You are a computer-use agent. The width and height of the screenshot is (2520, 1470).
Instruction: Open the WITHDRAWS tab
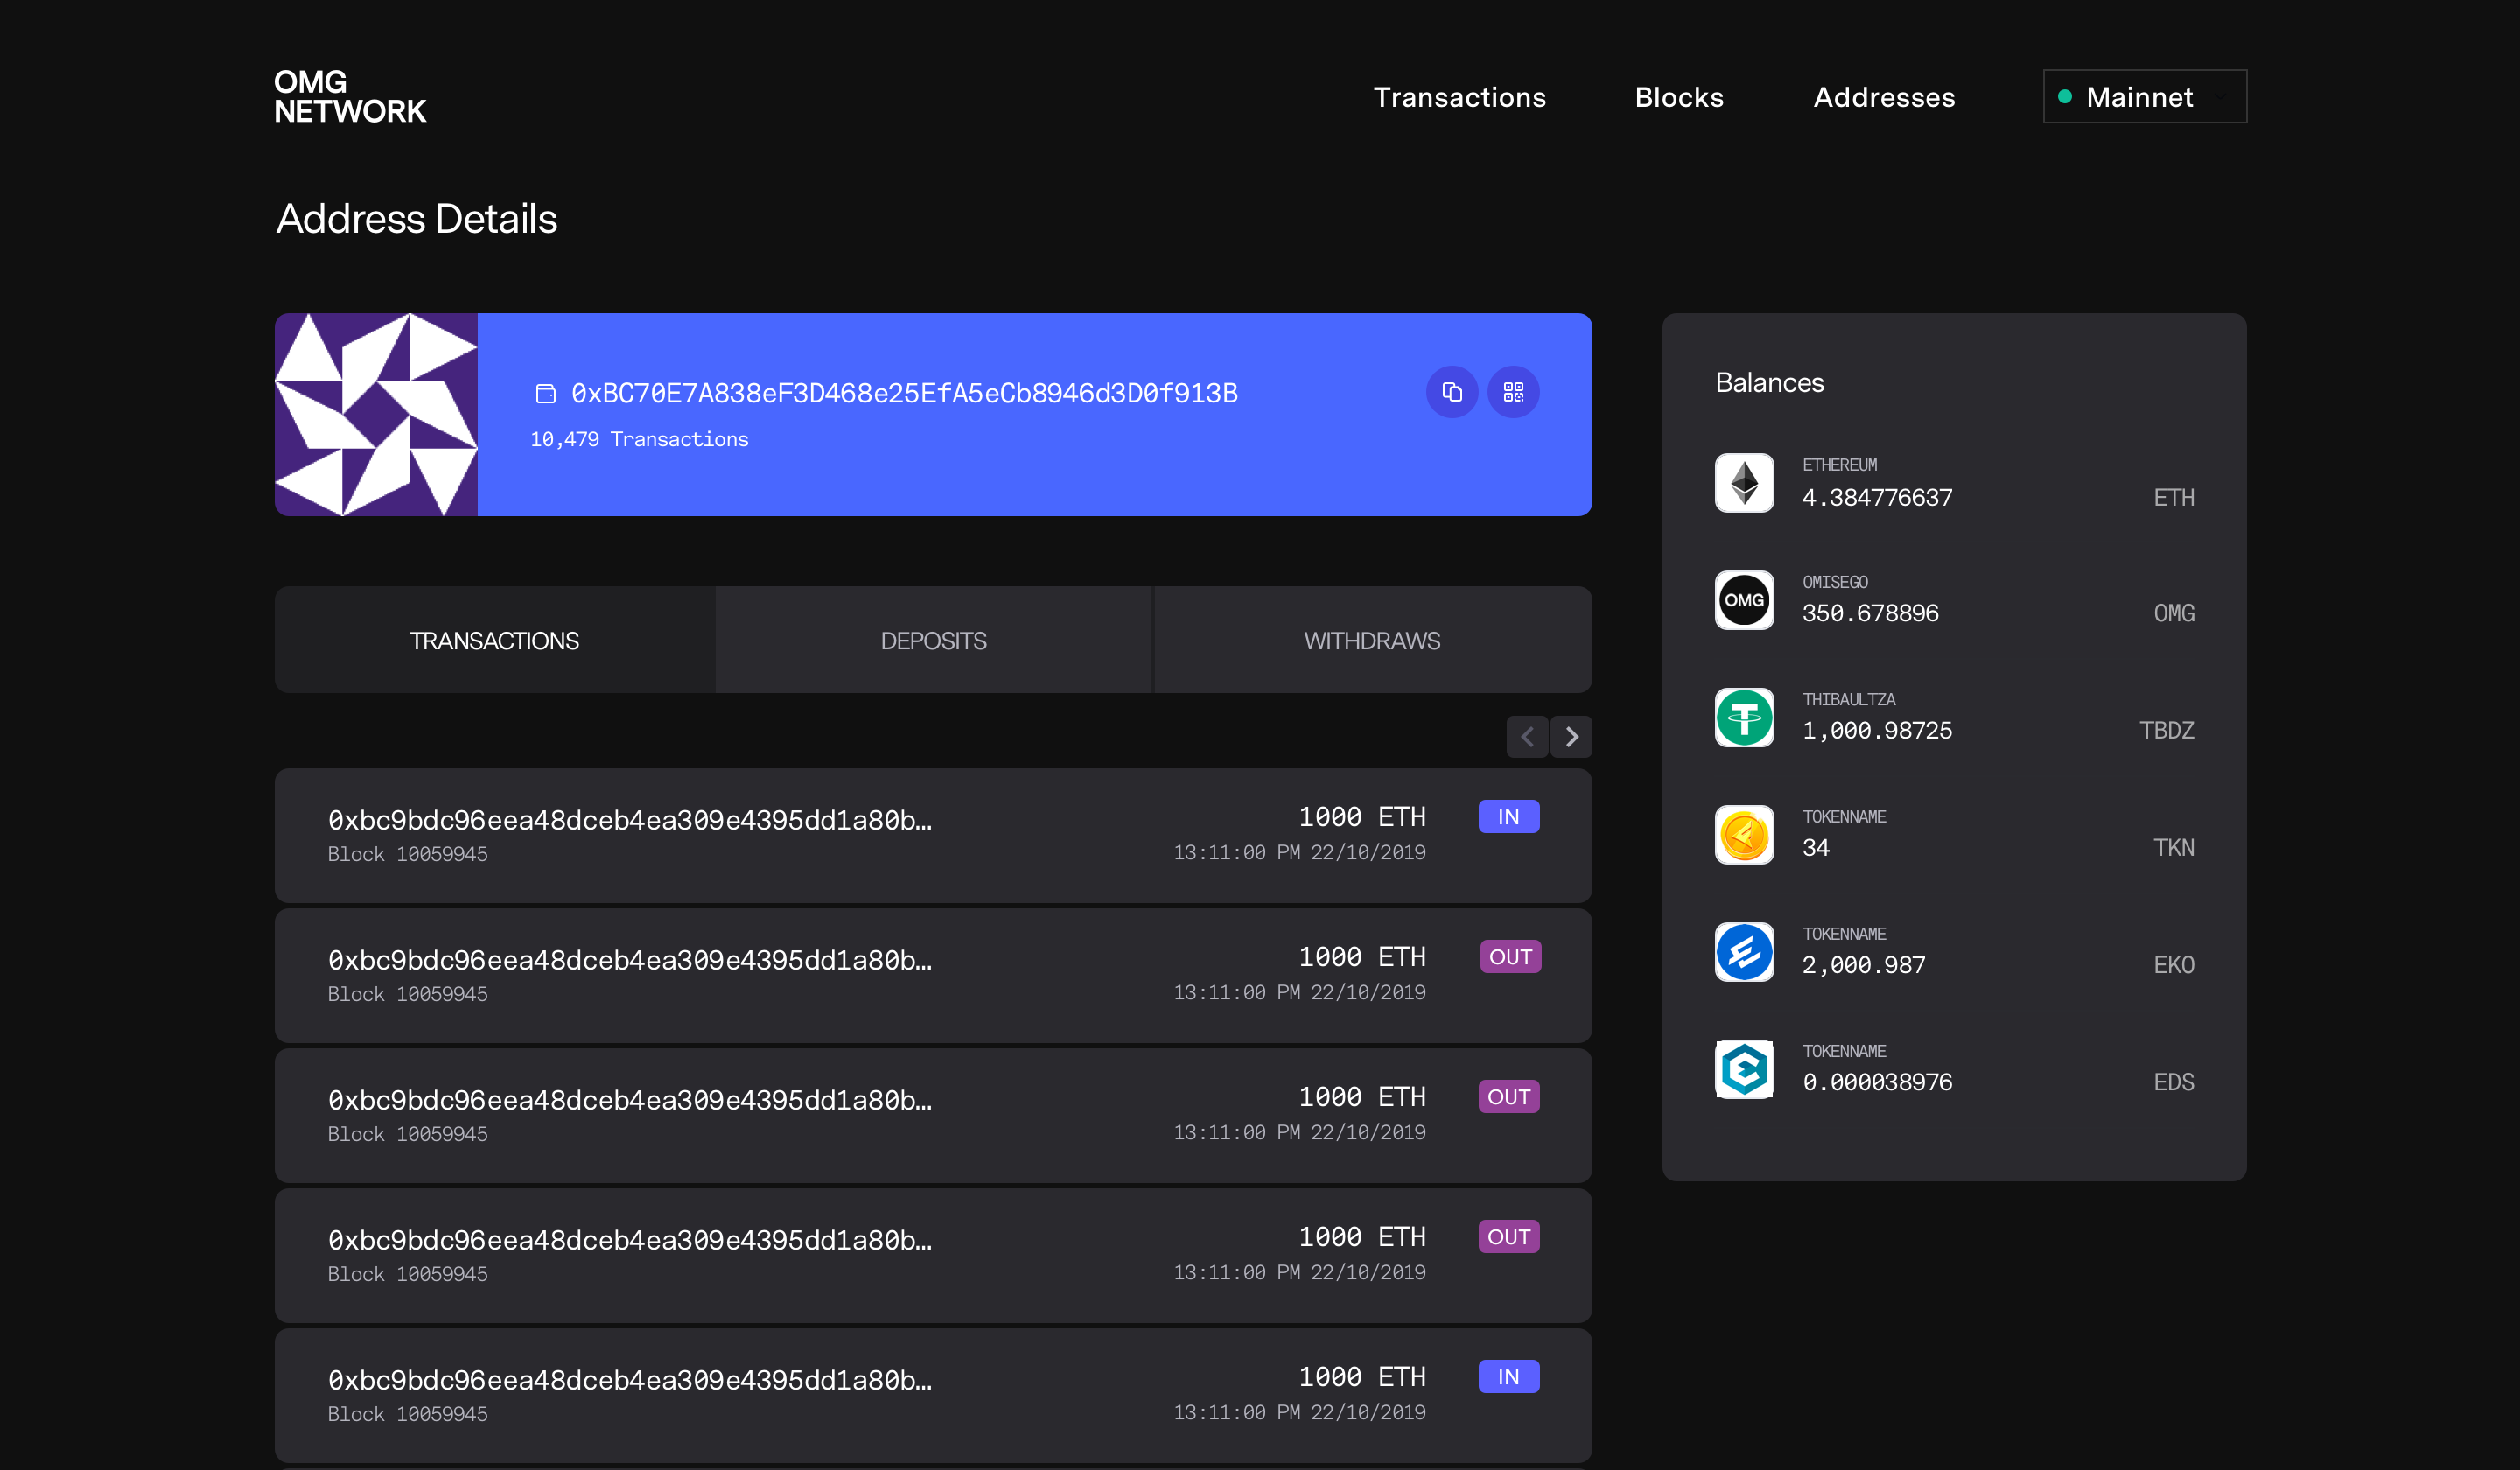1372,640
